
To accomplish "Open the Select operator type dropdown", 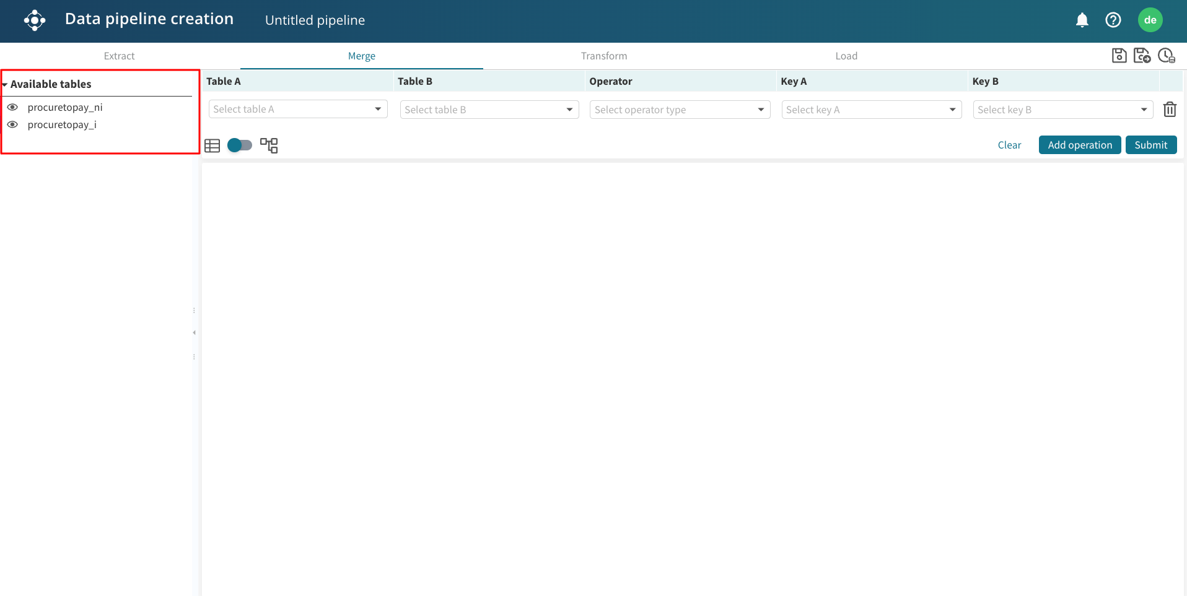I will [x=680, y=110].
